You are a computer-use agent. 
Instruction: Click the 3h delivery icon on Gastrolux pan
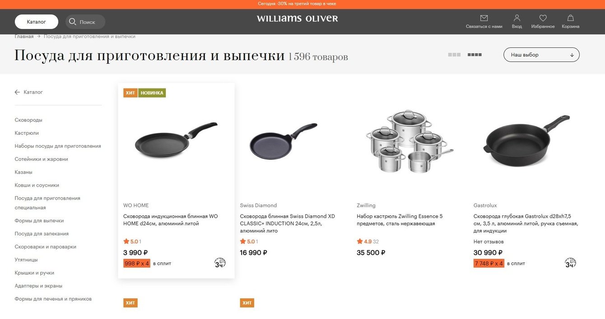tap(570, 263)
